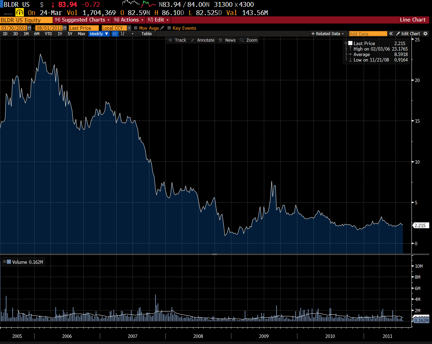Click the BLDR US Equity security field

(26, 20)
